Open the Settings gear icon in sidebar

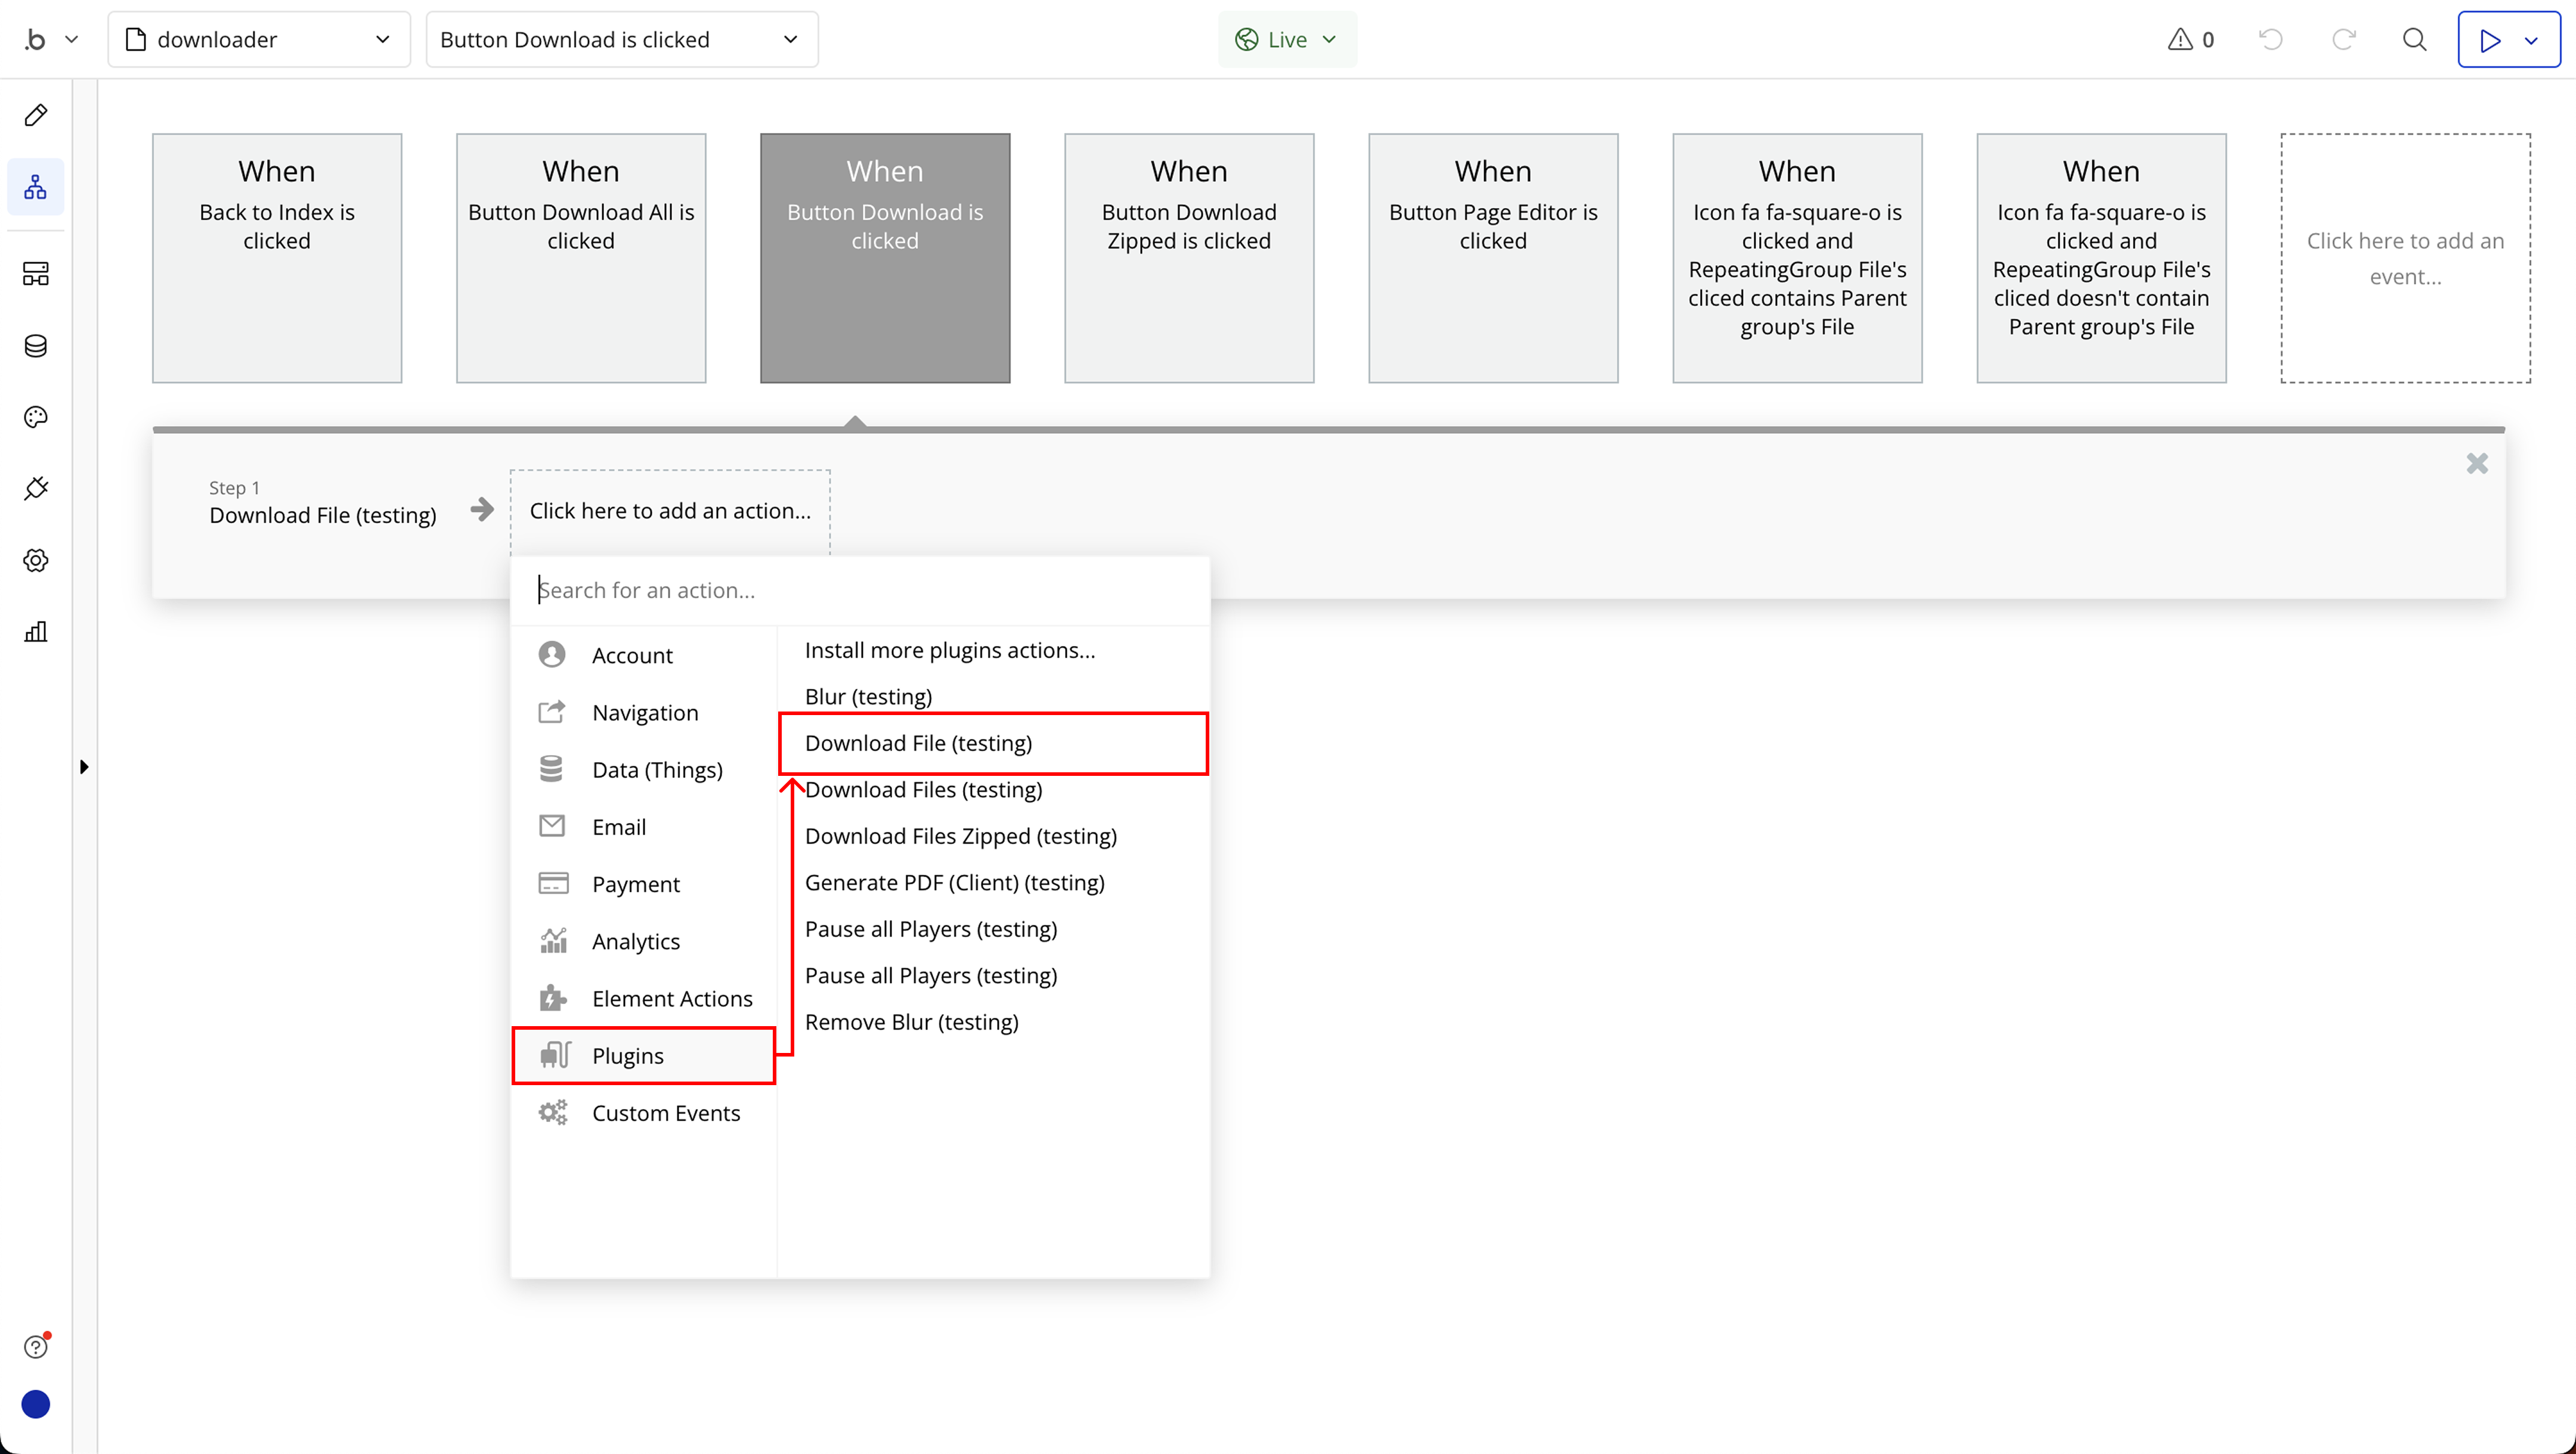tap(36, 561)
